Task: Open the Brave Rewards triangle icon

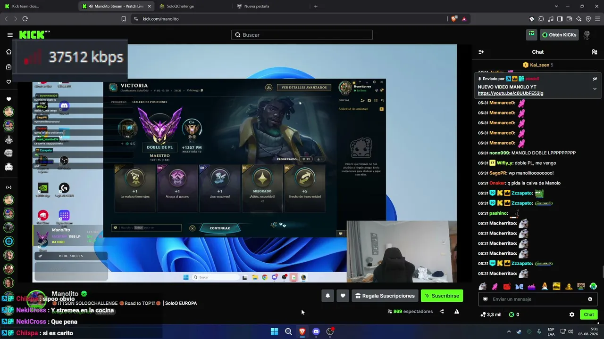Action: pyautogui.click(x=464, y=19)
